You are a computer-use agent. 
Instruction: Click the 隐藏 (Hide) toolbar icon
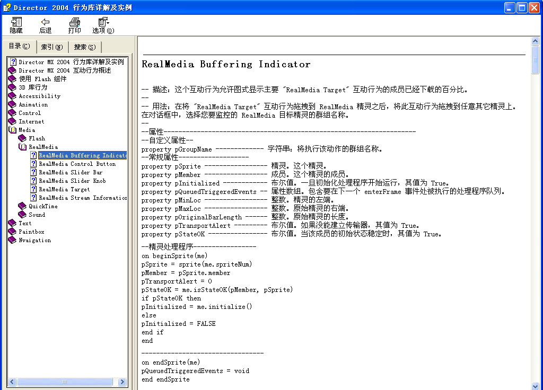[16, 25]
